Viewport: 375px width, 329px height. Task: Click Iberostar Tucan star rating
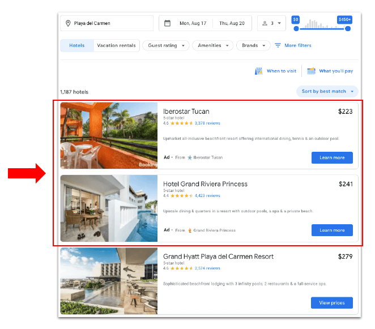[x=181, y=123]
